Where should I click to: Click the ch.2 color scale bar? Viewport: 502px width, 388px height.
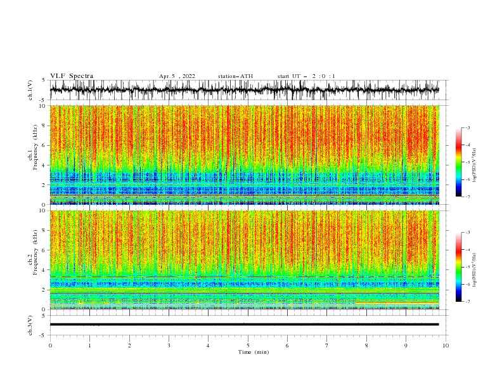click(x=458, y=267)
